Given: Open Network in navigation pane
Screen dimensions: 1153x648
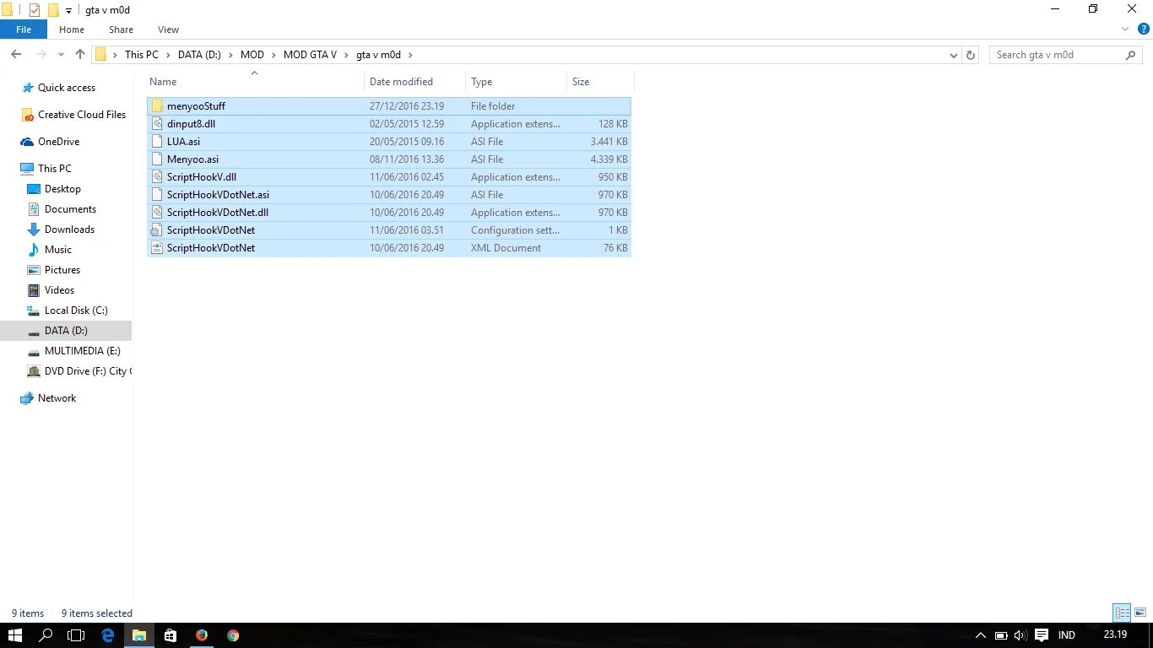Looking at the screenshot, I should [57, 398].
